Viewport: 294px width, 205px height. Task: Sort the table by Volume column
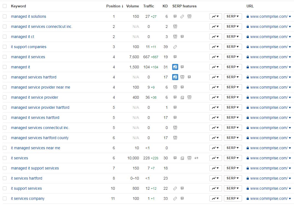pyautogui.click(x=132, y=6)
